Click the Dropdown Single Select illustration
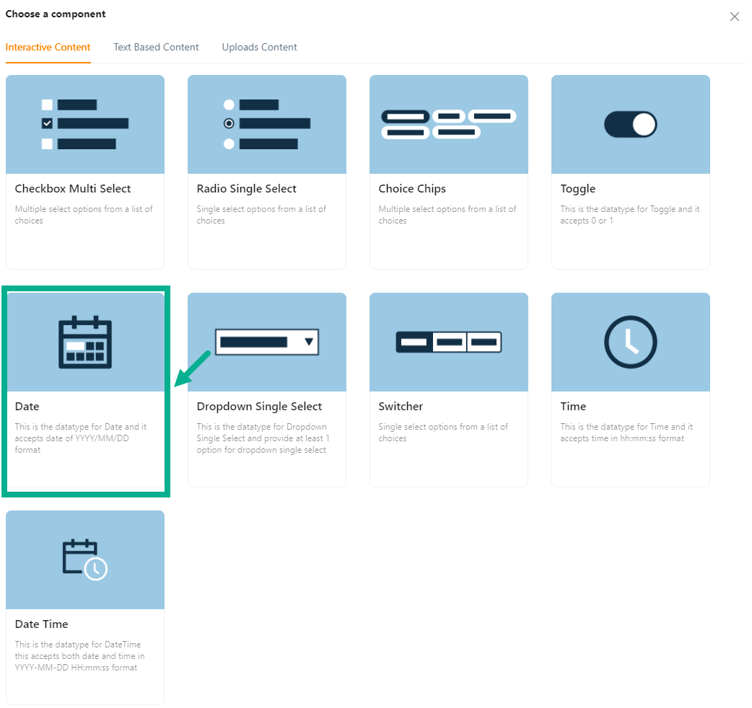The width and height of the screenshot is (752, 708). (x=266, y=342)
